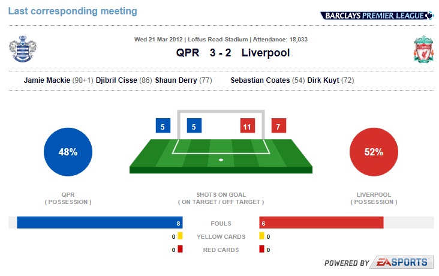Click the QPR club crest

pos(23,49)
